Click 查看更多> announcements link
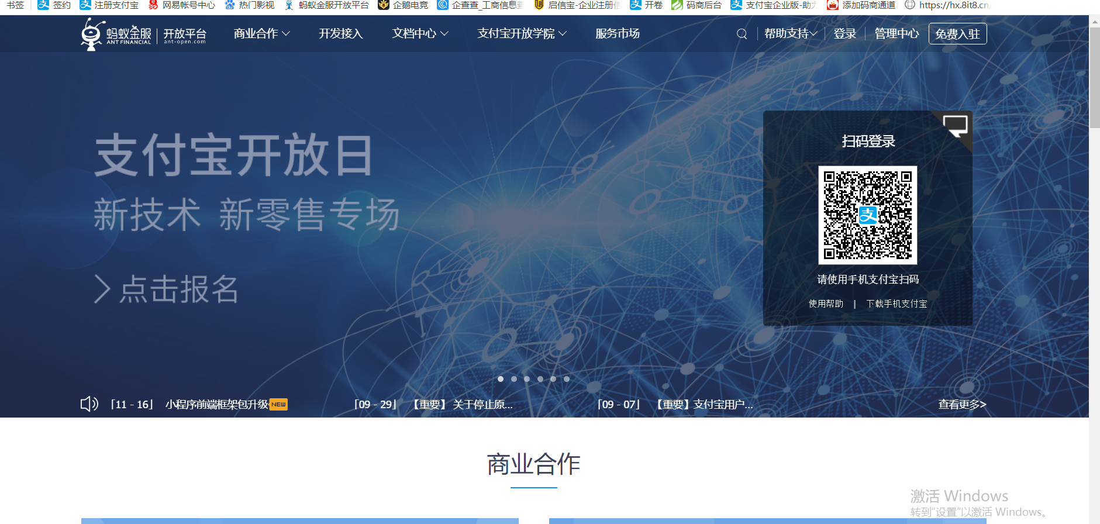 962,404
